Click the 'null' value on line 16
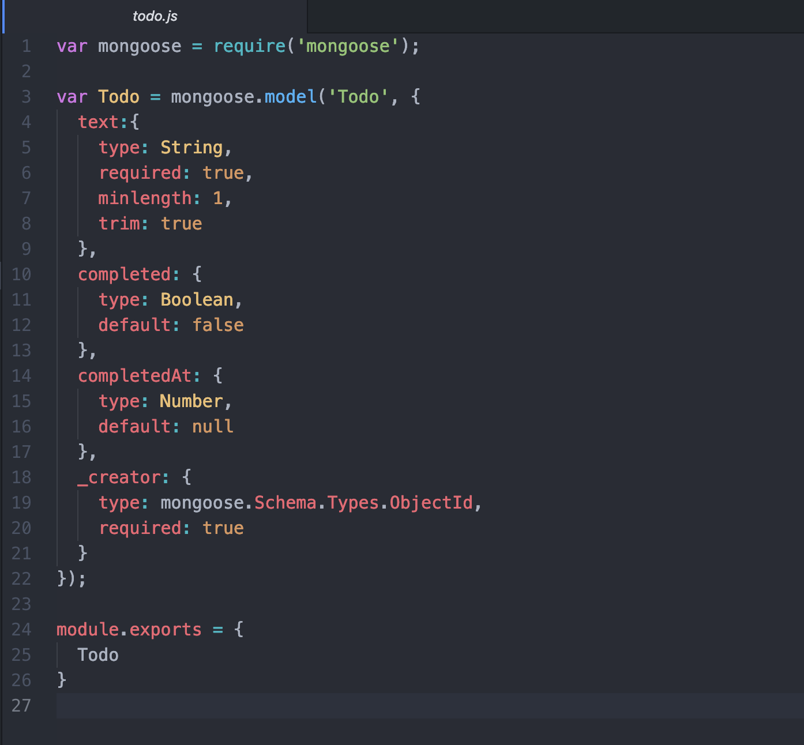 (x=212, y=426)
